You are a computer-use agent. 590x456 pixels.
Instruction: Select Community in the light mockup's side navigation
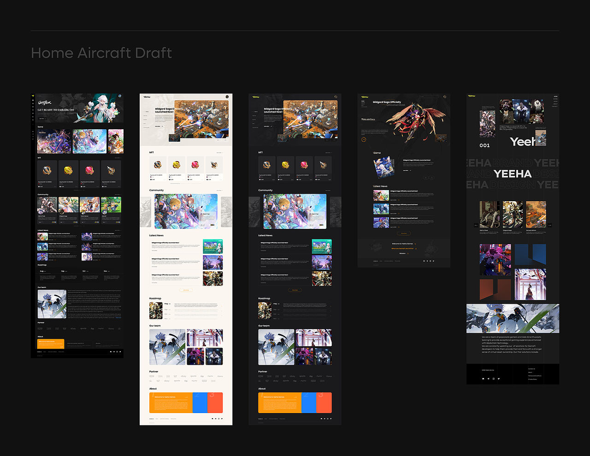pyautogui.click(x=147, y=128)
